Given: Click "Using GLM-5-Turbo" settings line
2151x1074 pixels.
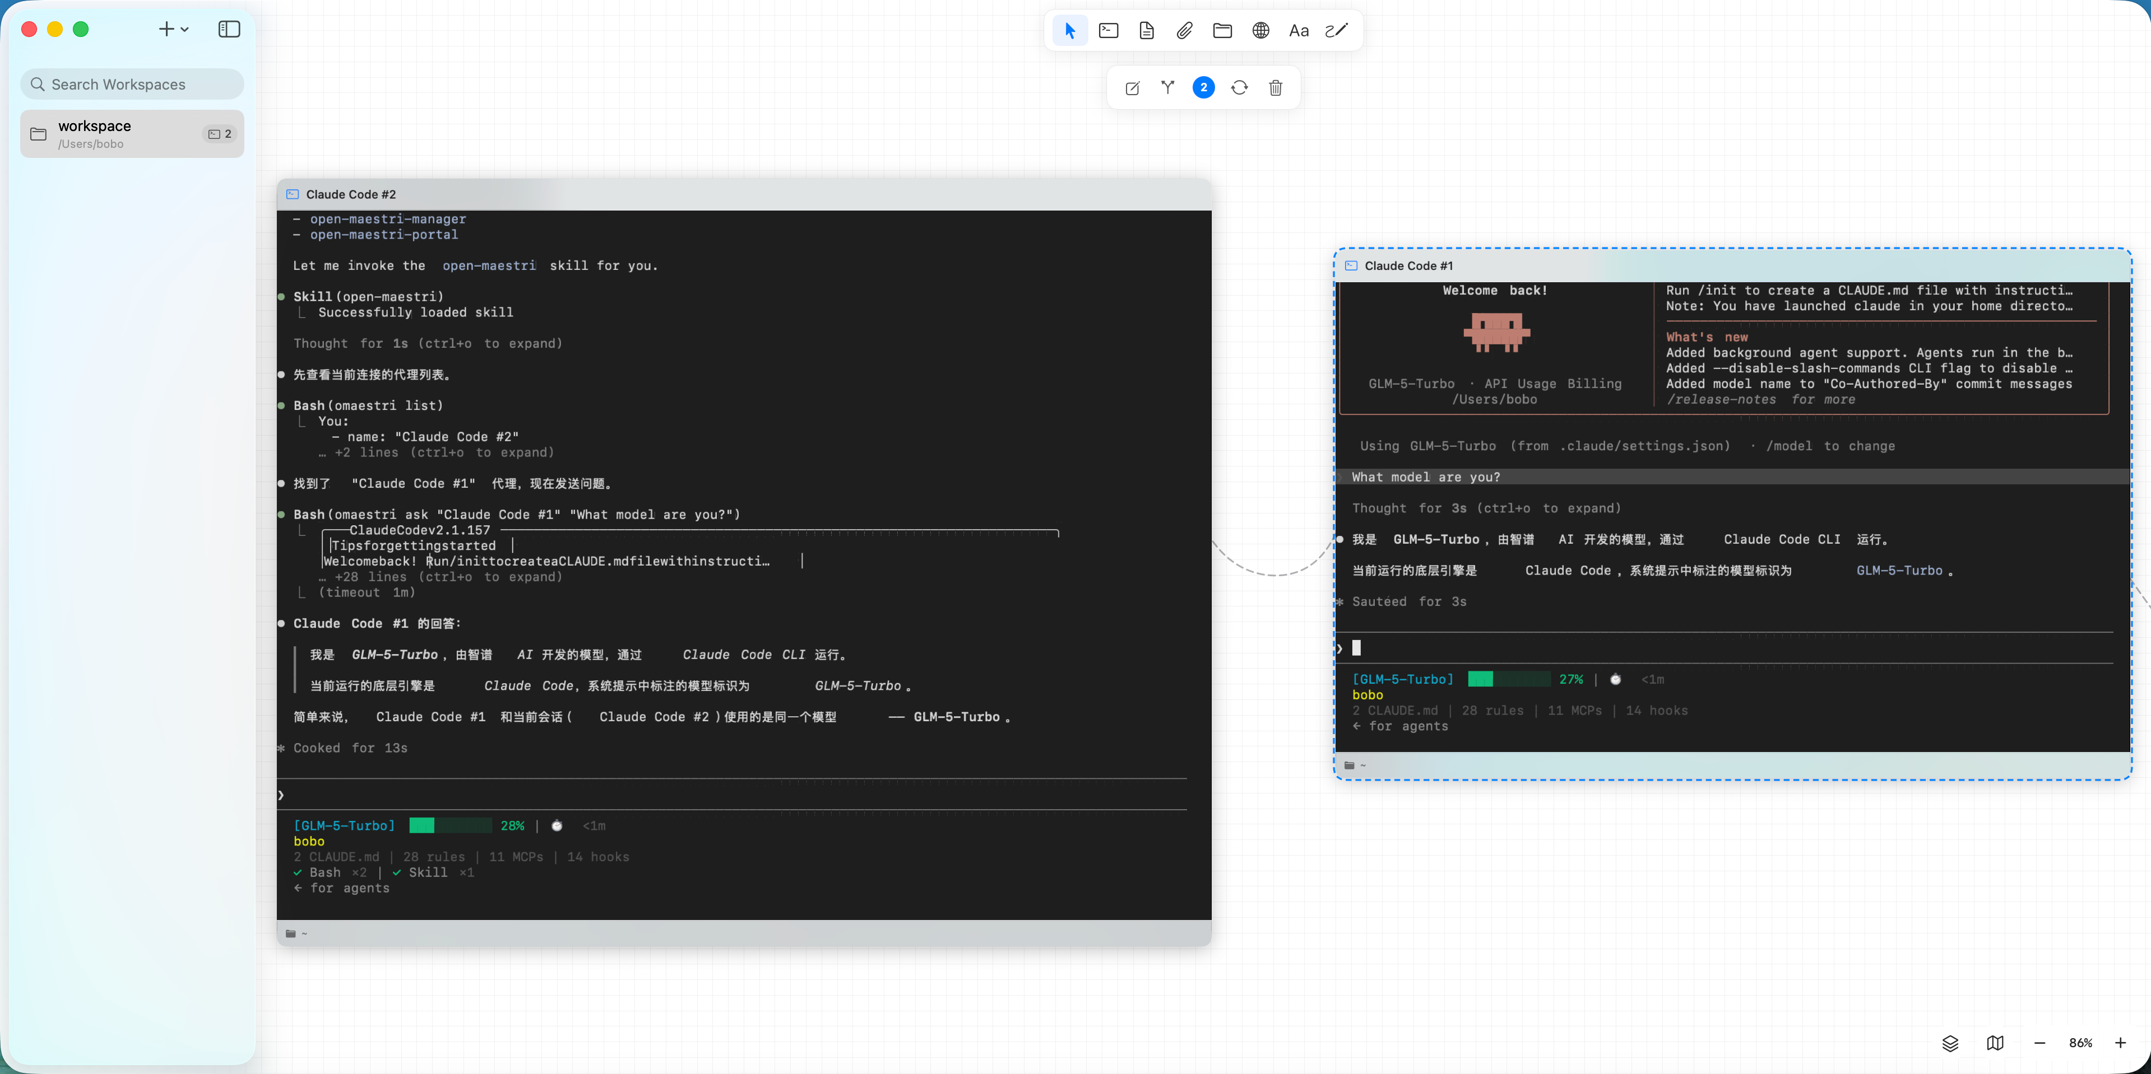Looking at the screenshot, I should tap(1628, 446).
